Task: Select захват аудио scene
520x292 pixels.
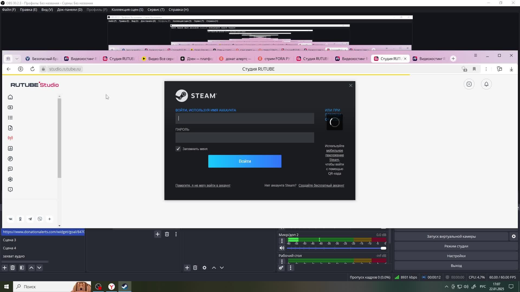Action: pyautogui.click(x=43, y=256)
